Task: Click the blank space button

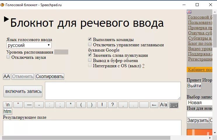Action: click(x=144, y=105)
